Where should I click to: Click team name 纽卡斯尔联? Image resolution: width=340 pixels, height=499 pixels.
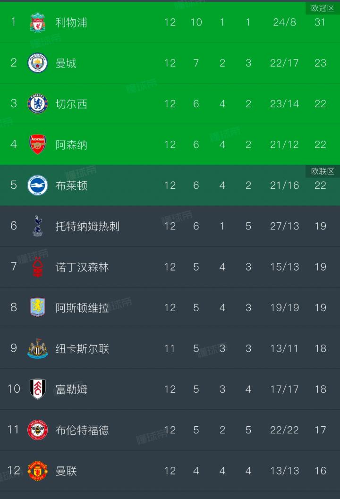[82, 348]
